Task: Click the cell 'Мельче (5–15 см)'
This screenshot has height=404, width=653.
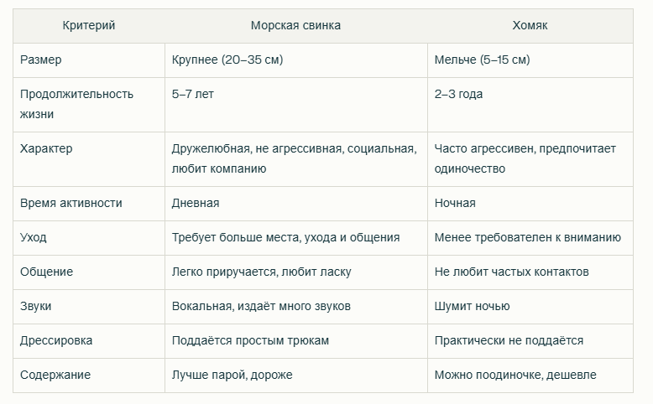Action: tap(530, 60)
